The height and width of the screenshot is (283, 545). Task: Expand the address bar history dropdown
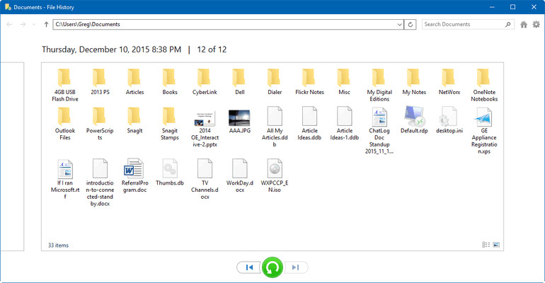pyautogui.click(x=399, y=24)
